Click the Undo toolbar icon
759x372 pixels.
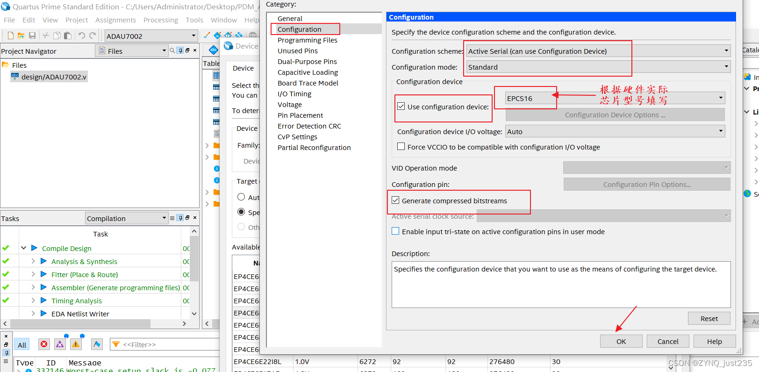coord(82,36)
